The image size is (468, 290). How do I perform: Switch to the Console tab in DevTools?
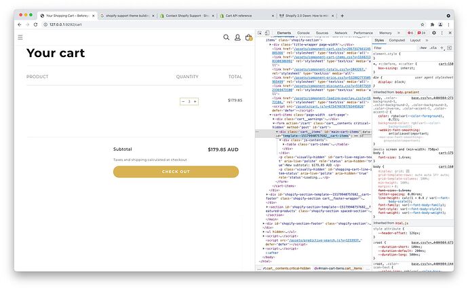pyautogui.click(x=303, y=33)
